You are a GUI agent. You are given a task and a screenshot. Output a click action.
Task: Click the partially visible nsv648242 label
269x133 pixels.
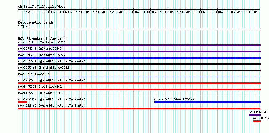tap(261, 118)
